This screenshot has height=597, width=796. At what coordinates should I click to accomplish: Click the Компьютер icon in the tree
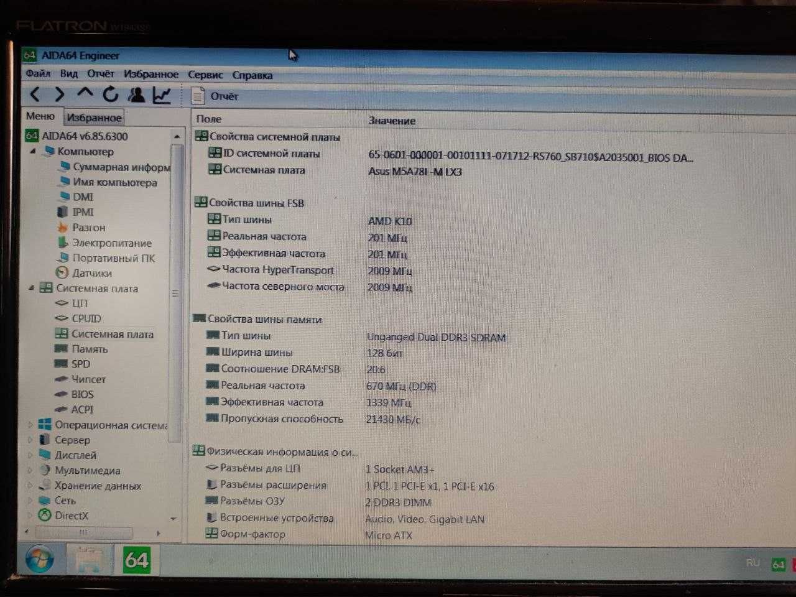[x=48, y=151]
